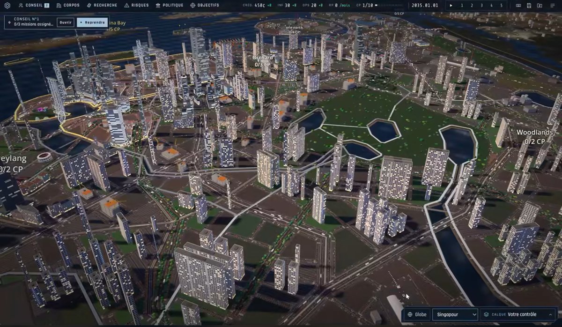
Task: Click the RP per month value
Action: coord(342,5)
